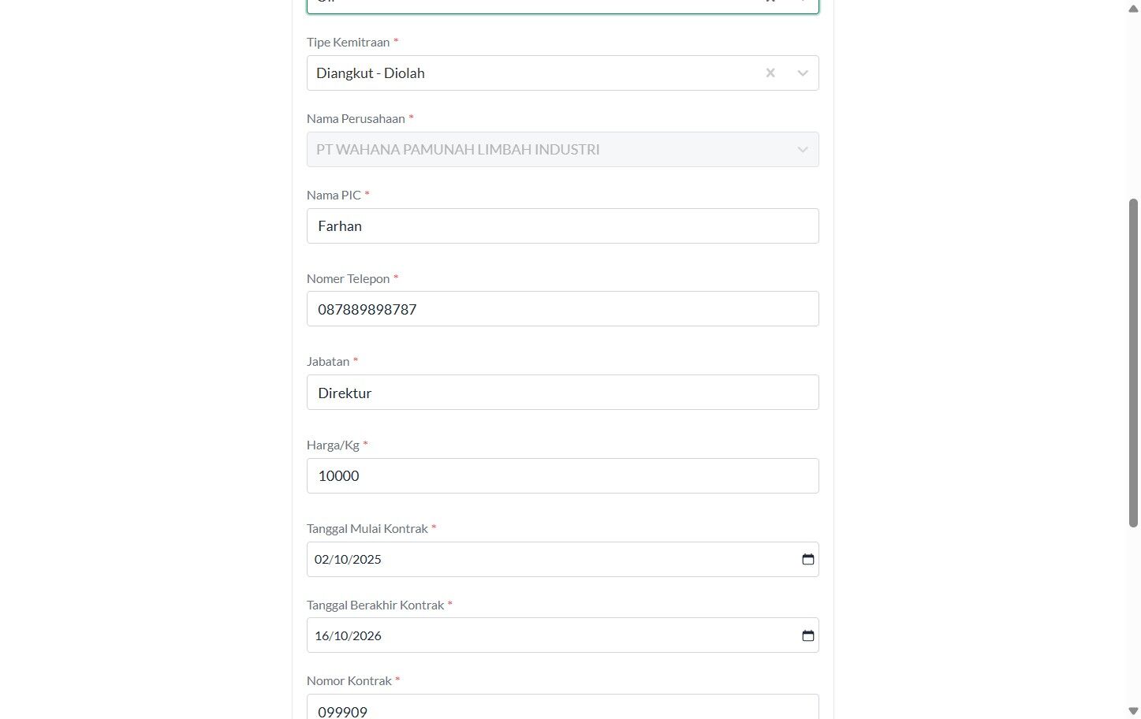1141x719 pixels.
Task: Select year 2025 in the start date
Action: (367, 559)
